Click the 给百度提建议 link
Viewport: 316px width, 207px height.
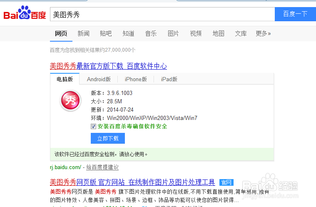102,167
